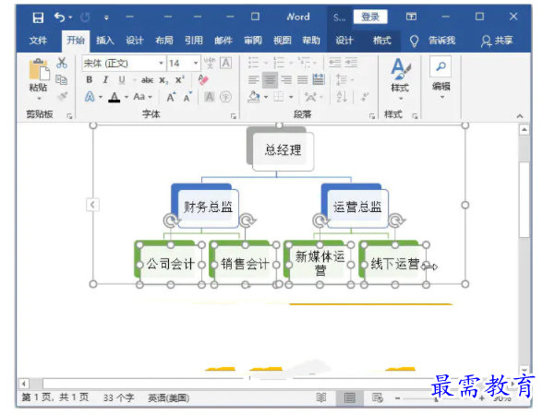
Task: Apply distributed alignment
Action: click(x=319, y=80)
